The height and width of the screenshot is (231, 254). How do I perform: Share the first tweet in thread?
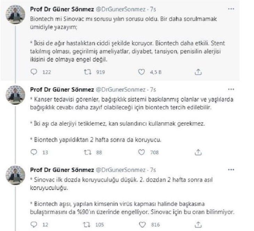198,72
